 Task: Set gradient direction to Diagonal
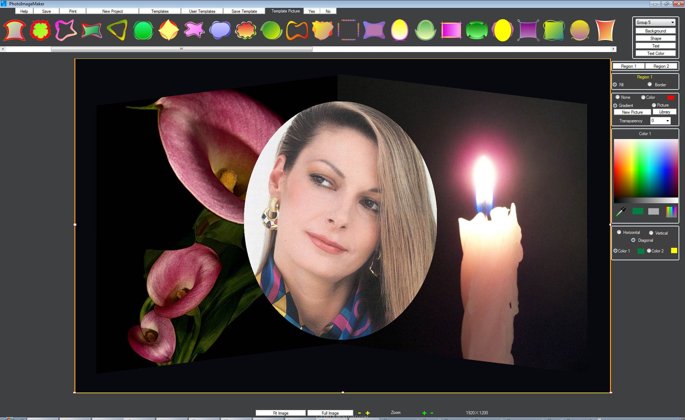633,240
